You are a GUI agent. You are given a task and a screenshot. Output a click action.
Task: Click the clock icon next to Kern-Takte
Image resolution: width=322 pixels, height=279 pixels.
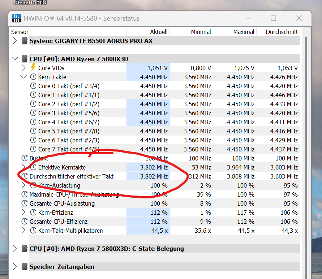pyautogui.click(x=33, y=77)
